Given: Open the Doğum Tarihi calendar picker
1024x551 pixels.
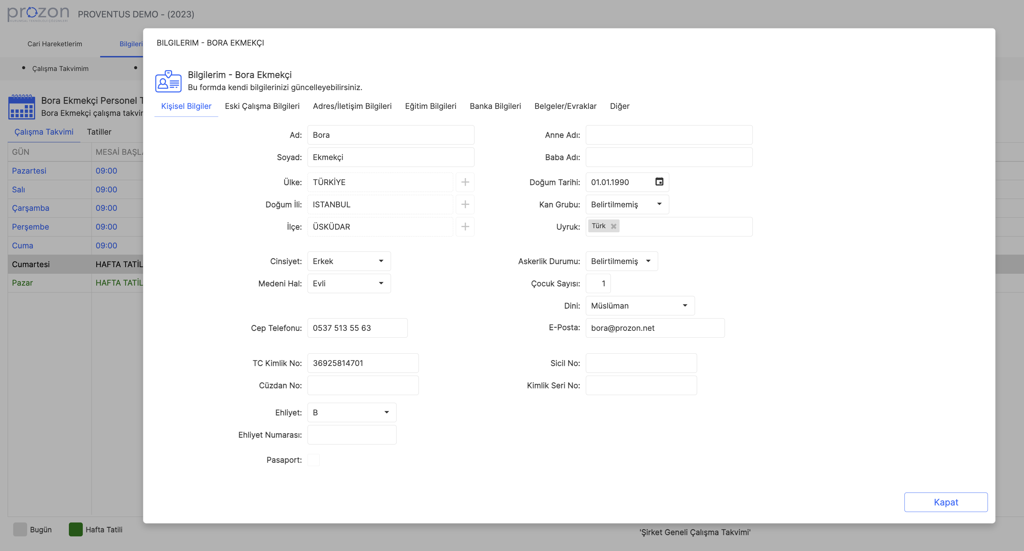Looking at the screenshot, I should (659, 182).
